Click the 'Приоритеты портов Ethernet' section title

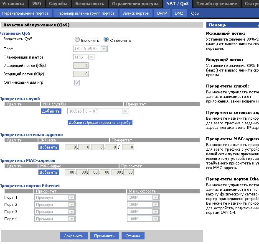point(30,186)
